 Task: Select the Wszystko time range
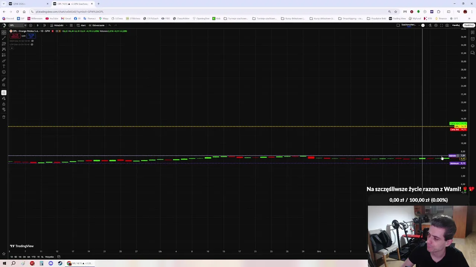coord(49,257)
